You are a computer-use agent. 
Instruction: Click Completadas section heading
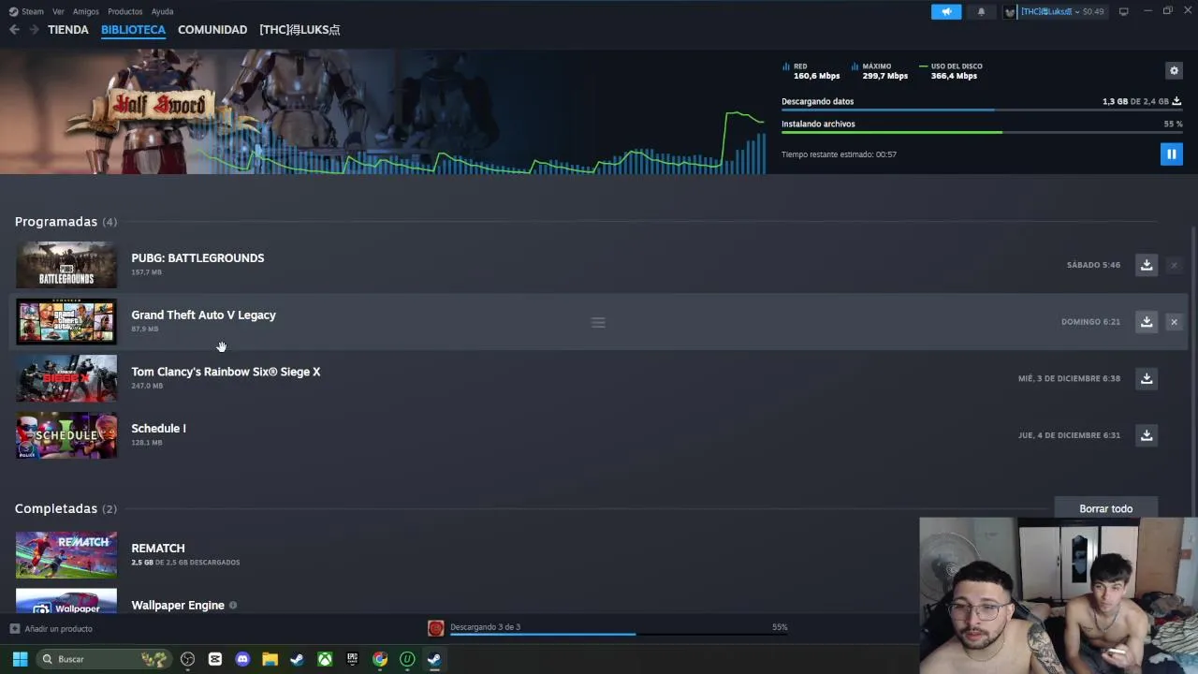pos(56,508)
